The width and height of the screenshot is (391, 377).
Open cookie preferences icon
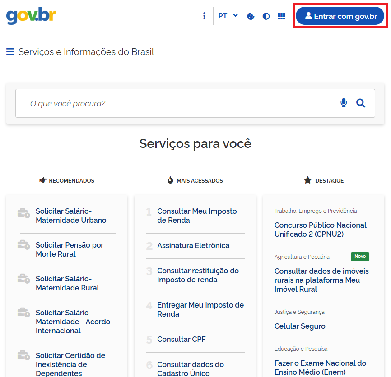[x=251, y=16]
